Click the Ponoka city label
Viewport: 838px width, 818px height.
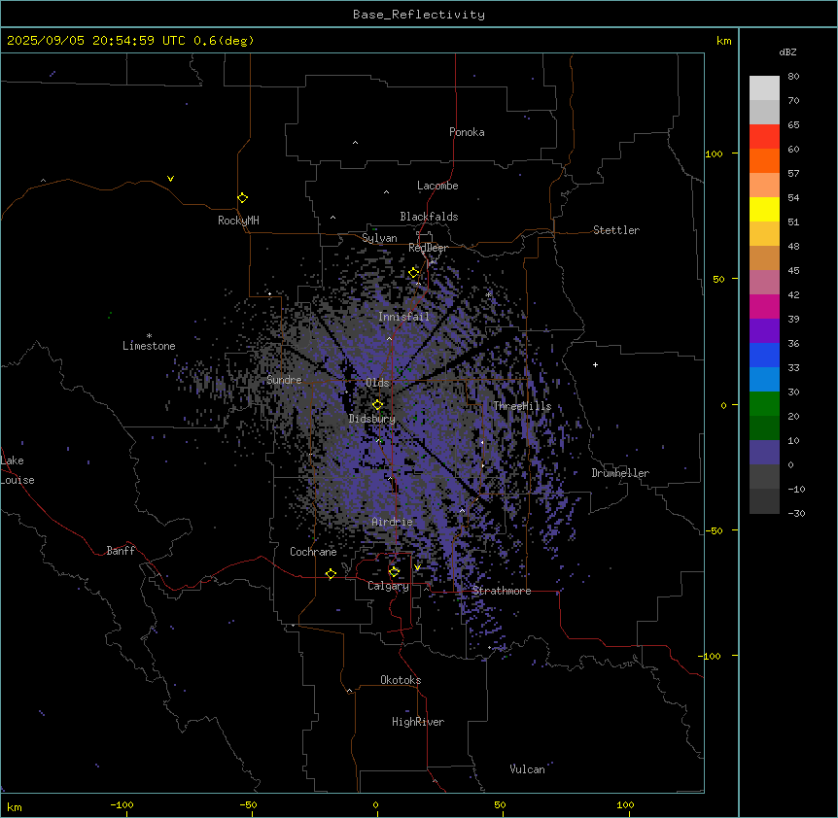click(467, 132)
